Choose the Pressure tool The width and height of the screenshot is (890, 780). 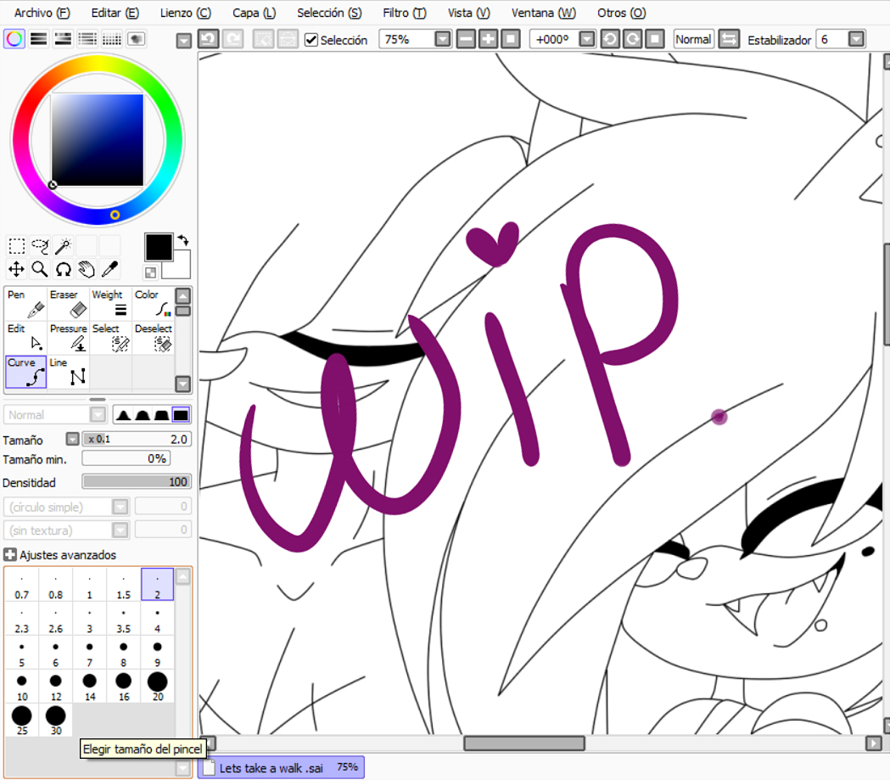click(68, 338)
